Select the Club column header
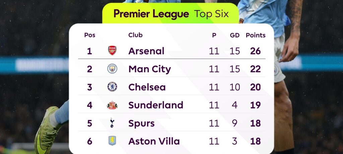This screenshot has width=343, height=154. [x=135, y=35]
